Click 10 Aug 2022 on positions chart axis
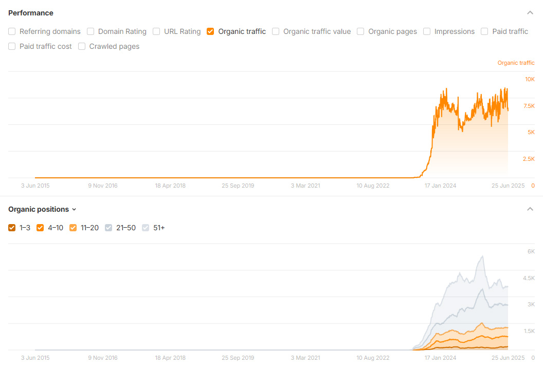Viewport: 543px width, 368px height. tap(373, 358)
